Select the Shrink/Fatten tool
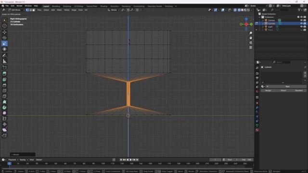This screenshot has width=308, height=173. (4, 124)
